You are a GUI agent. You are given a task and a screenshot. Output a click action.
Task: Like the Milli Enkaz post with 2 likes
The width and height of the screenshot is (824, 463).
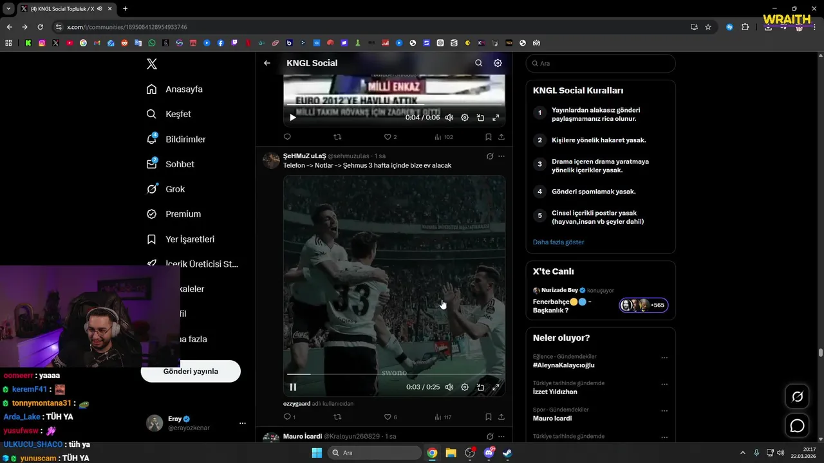[x=390, y=137]
